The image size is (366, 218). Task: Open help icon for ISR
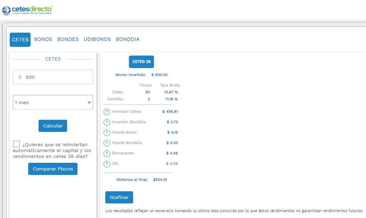pyautogui.click(x=107, y=164)
